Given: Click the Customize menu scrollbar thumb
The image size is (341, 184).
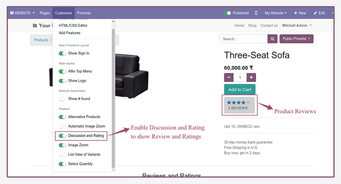Looking at the screenshot, I should pyautogui.click(x=113, y=98).
